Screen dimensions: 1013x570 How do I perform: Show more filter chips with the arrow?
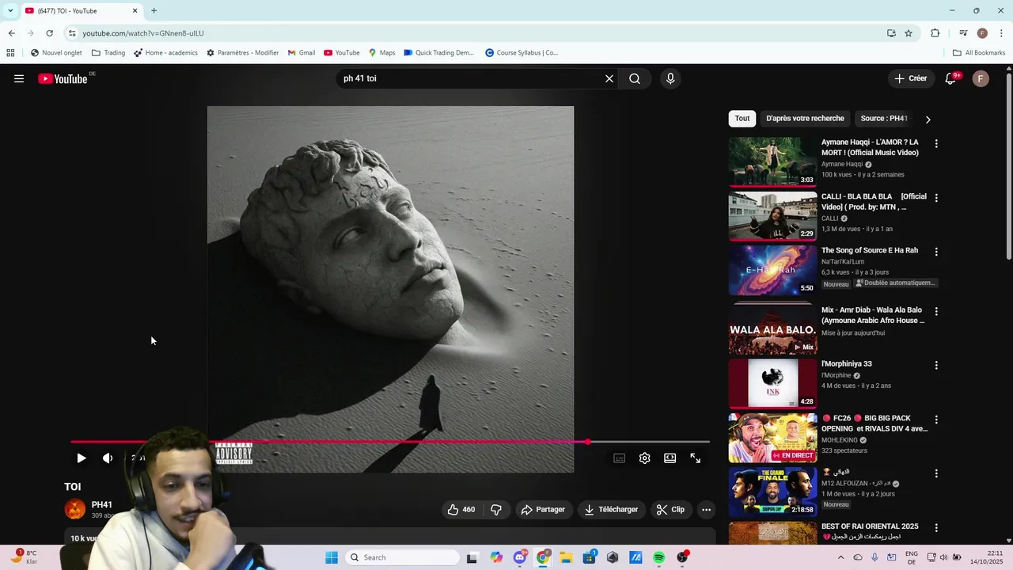(x=928, y=119)
